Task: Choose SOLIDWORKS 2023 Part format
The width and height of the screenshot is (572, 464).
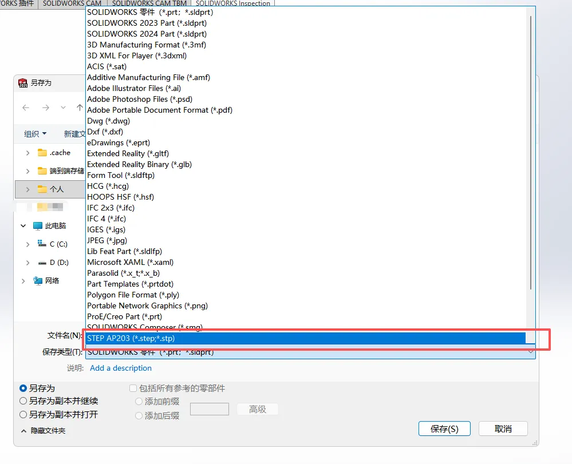Action: pyautogui.click(x=306, y=23)
